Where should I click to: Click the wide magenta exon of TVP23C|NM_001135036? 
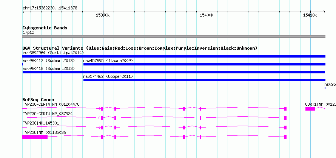(x=35, y=137)
